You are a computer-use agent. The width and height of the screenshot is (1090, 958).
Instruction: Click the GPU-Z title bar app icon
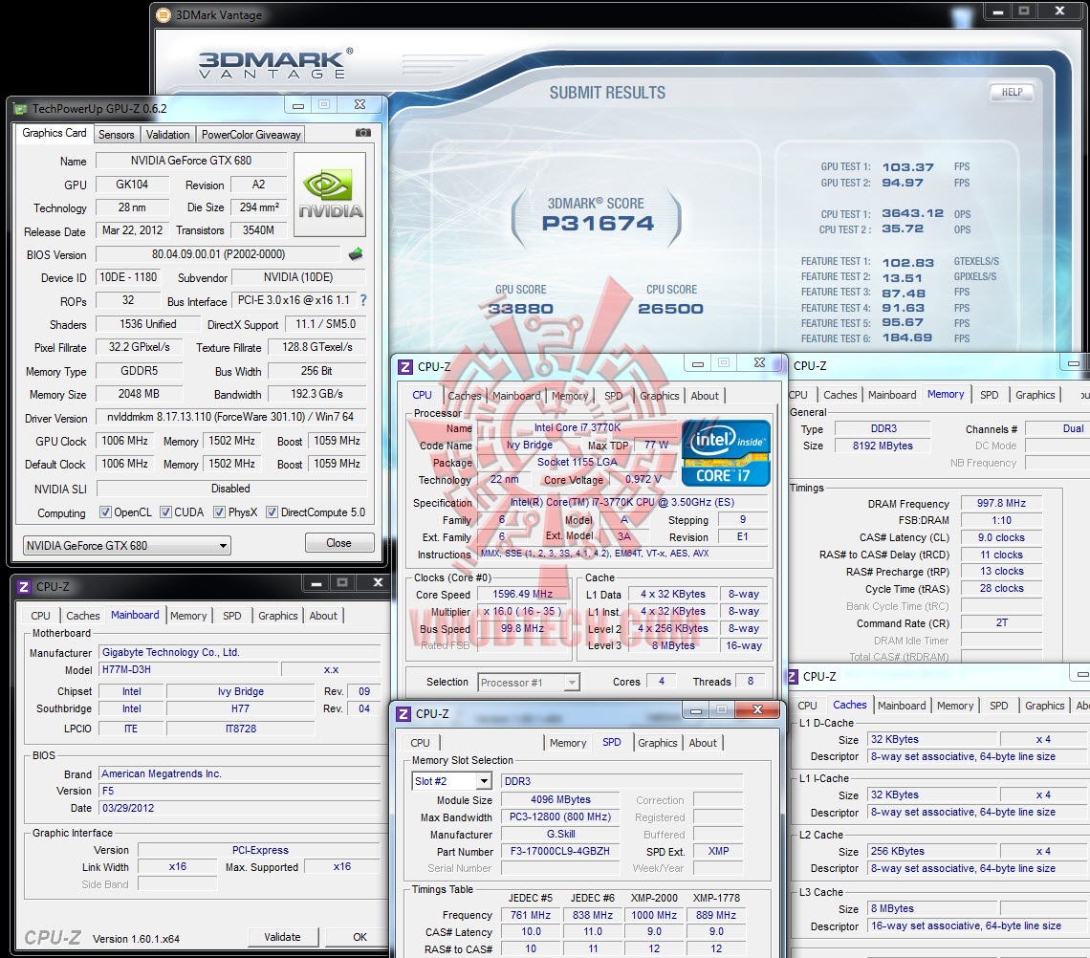pos(20,108)
